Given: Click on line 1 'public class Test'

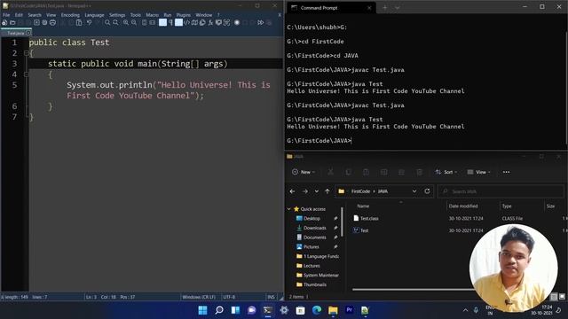Looking at the screenshot, I should tap(69, 43).
